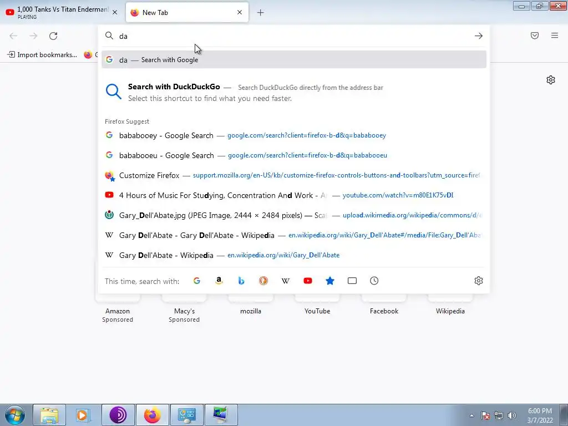
Task: Open the 'bababooey - Google Search' suggestion
Action: coord(294,135)
